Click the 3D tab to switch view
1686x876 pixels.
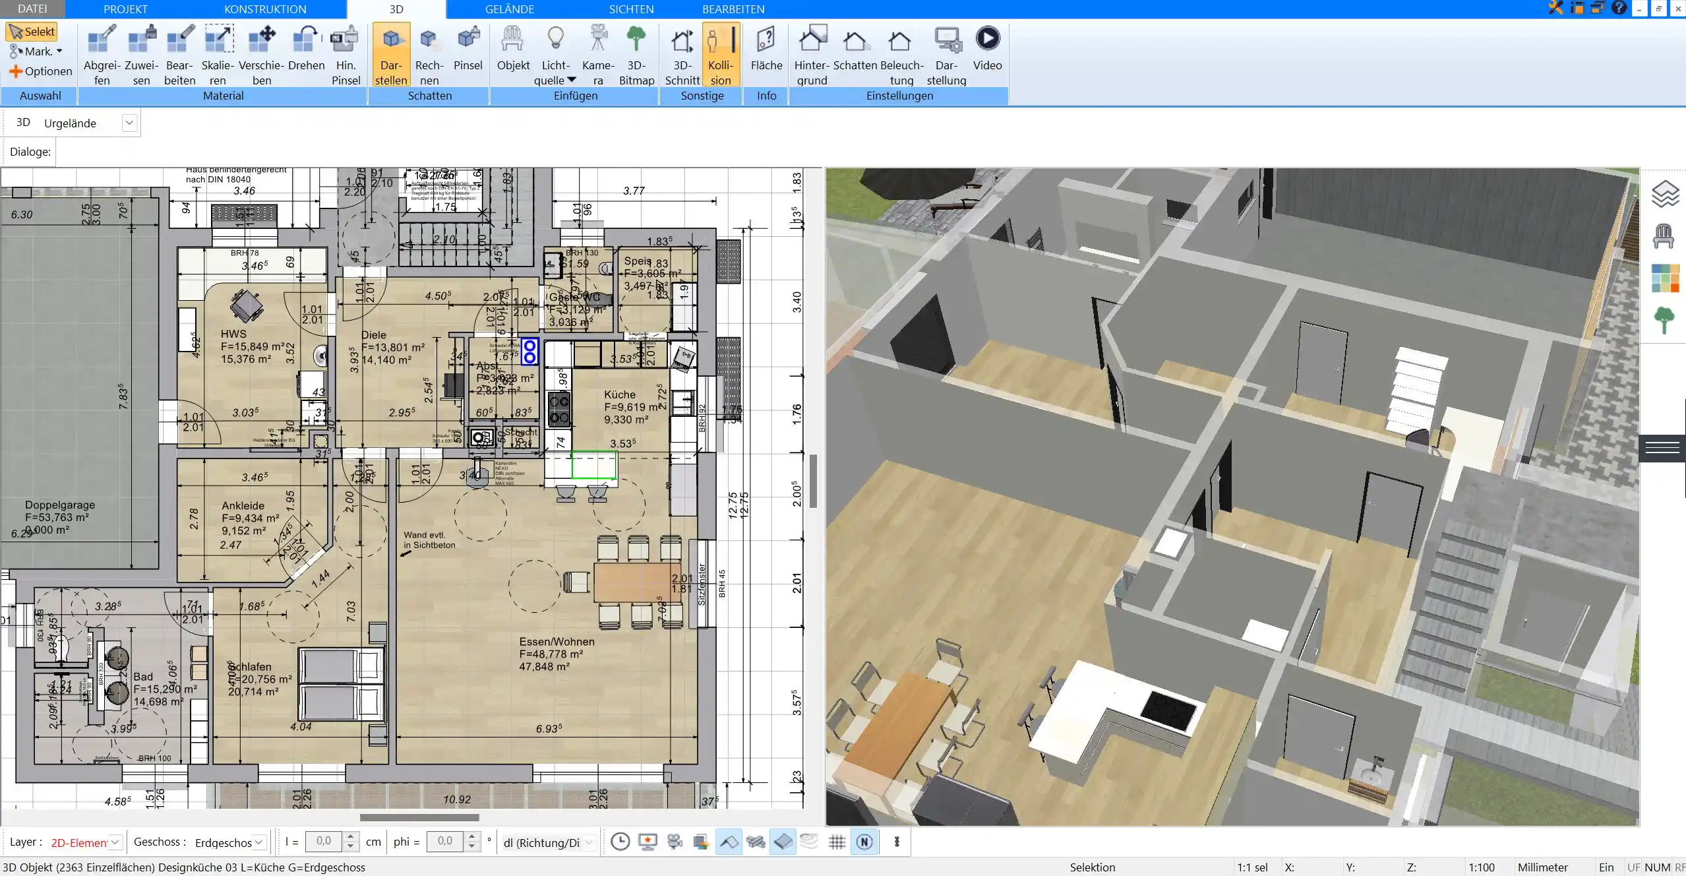point(396,9)
